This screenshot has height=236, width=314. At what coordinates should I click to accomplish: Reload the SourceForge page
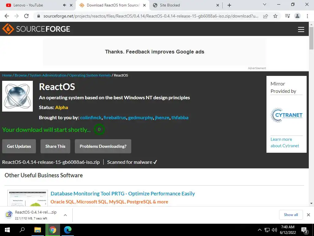pos(26,16)
